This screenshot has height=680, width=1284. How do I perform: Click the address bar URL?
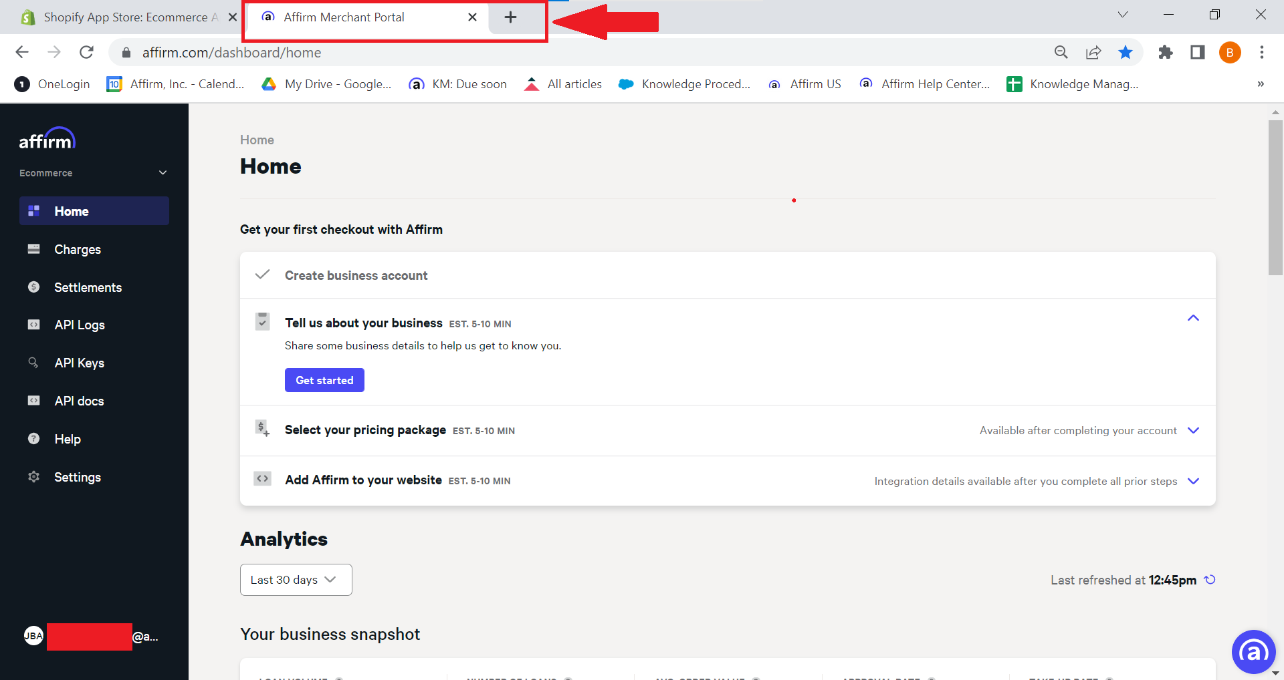tap(231, 52)
